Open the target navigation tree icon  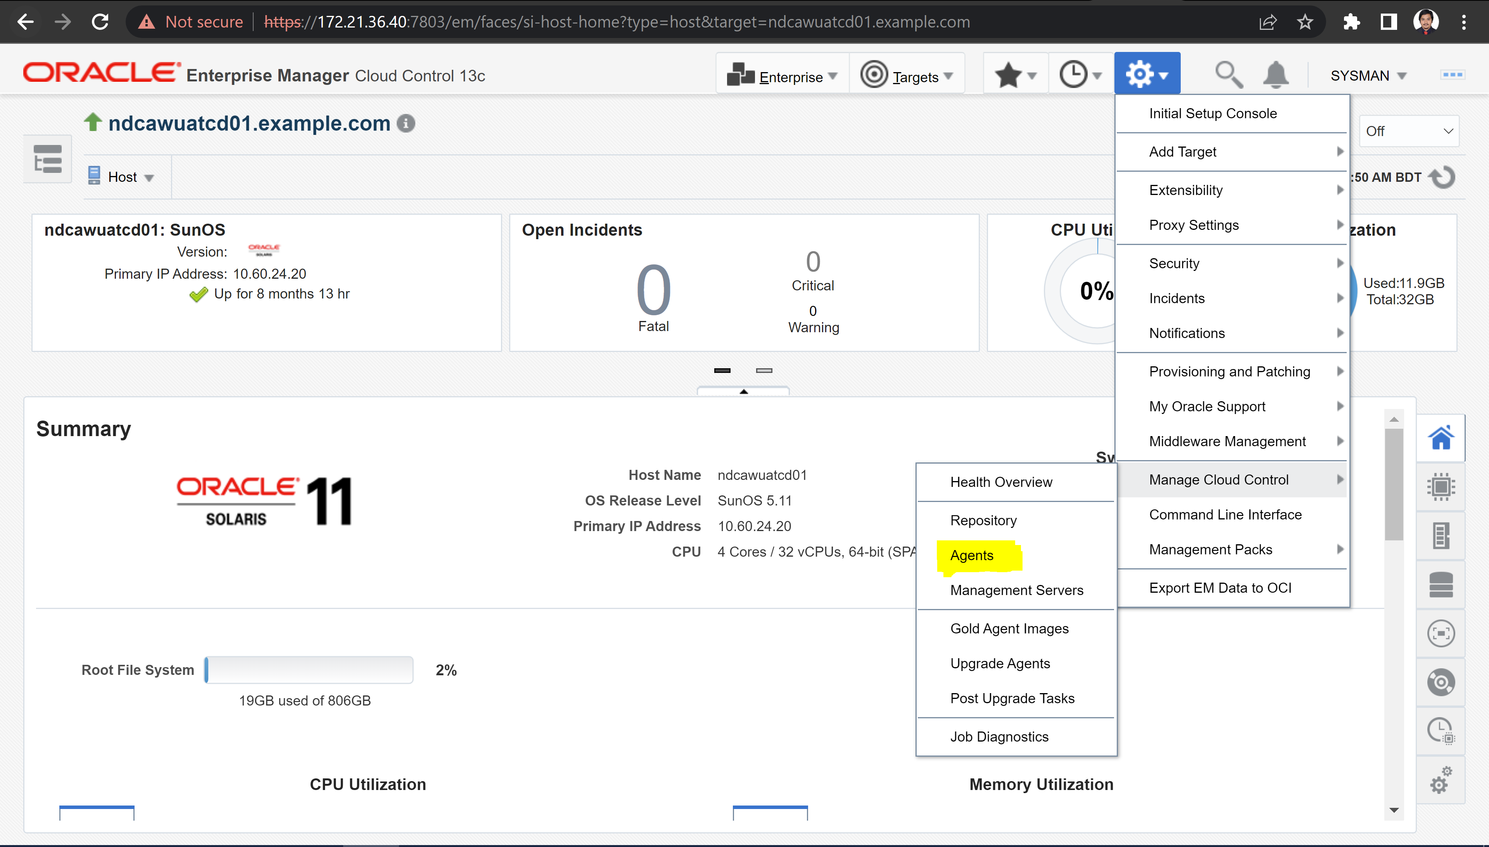click(x=48, y=159)
